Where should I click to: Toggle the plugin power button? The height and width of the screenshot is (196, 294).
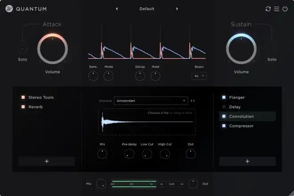(x=285, y=9)
